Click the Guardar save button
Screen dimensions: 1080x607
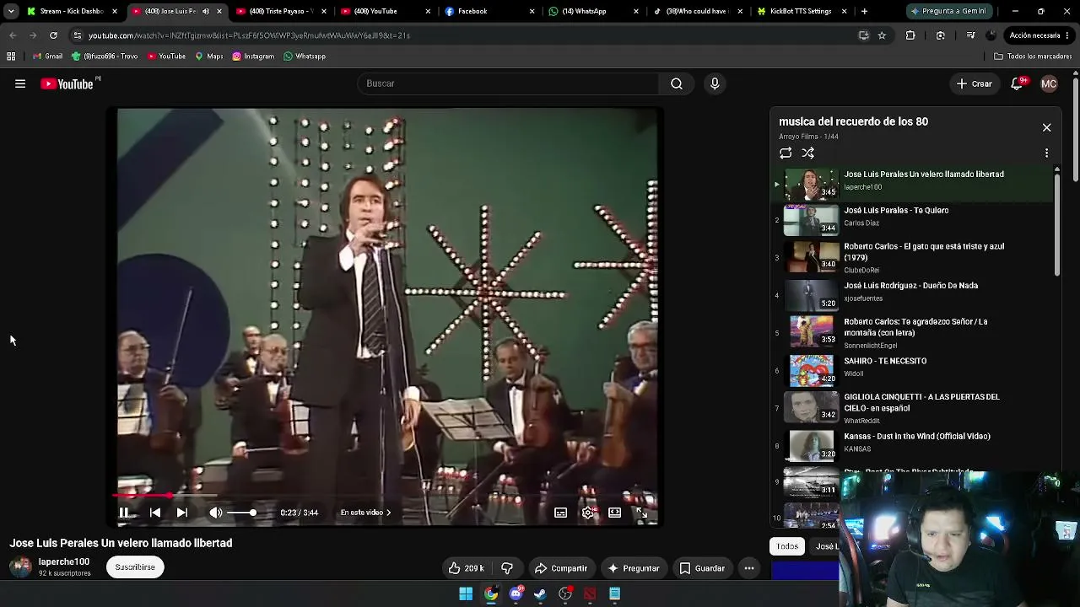pos(703,568)
